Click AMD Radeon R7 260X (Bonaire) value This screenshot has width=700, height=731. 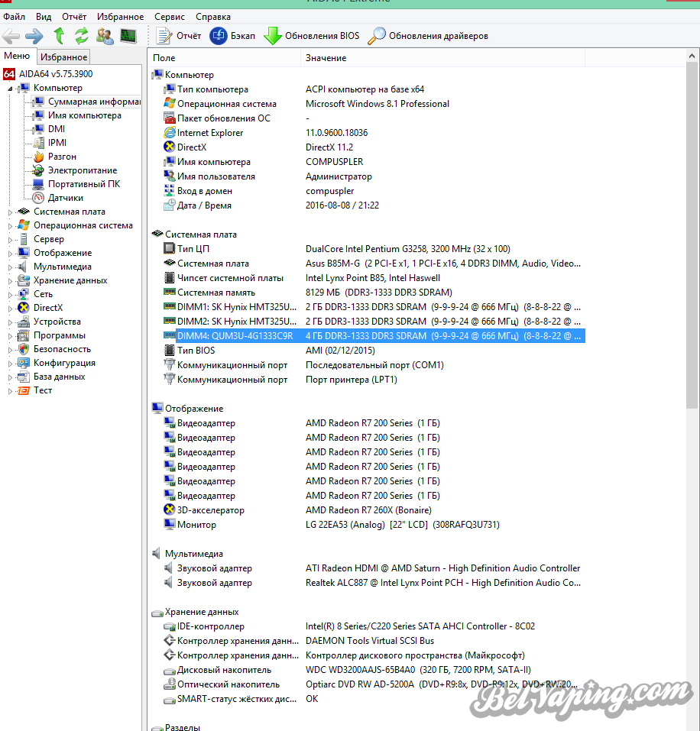[x=368, y=510]
